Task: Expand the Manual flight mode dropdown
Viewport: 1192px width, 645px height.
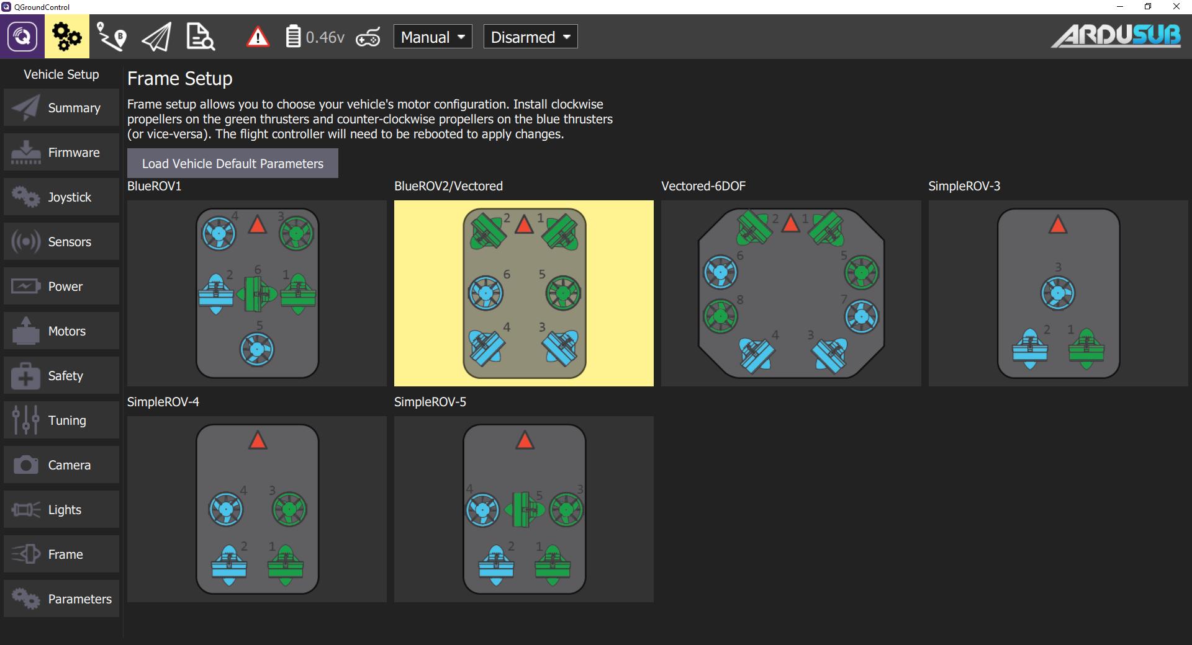Action: point(433,37)
